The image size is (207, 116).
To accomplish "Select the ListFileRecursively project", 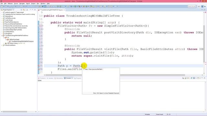I will tap(10, 18).
